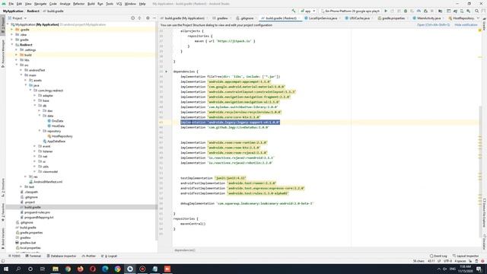Open the Resource Manager side panel
The height and width of the screenshot is (274, 487).
pyautogui.click(x=2, y=53)
